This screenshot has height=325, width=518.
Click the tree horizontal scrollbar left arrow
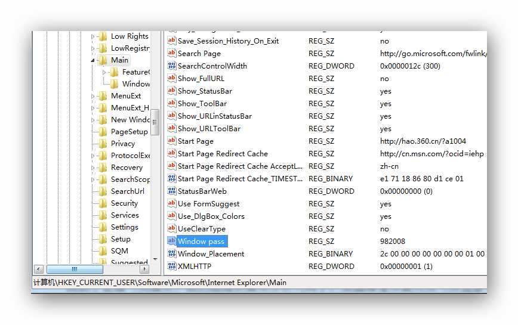click(39, 269)
